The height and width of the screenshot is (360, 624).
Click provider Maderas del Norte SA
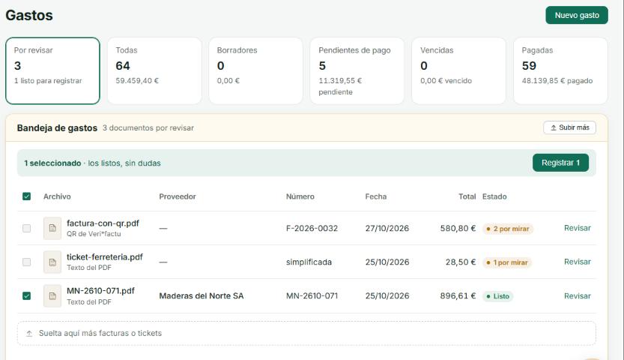[202, 296]
